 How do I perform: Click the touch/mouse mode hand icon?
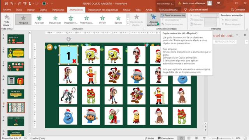point(30,3)
